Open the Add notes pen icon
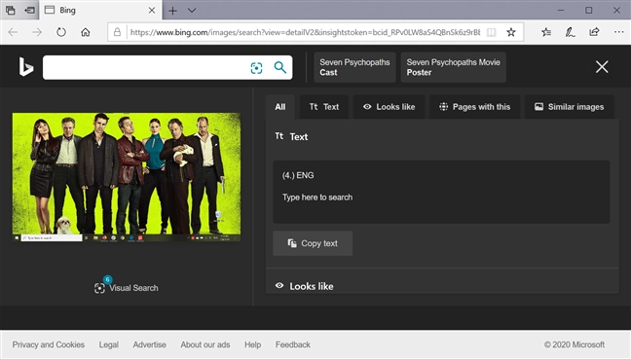This screenshot has height=359, width=631. coord(570,32)
